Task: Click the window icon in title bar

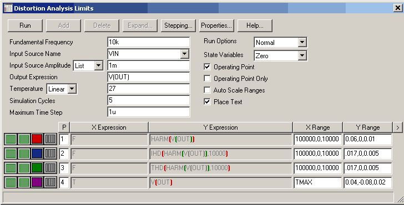Action: pos(8,8)
